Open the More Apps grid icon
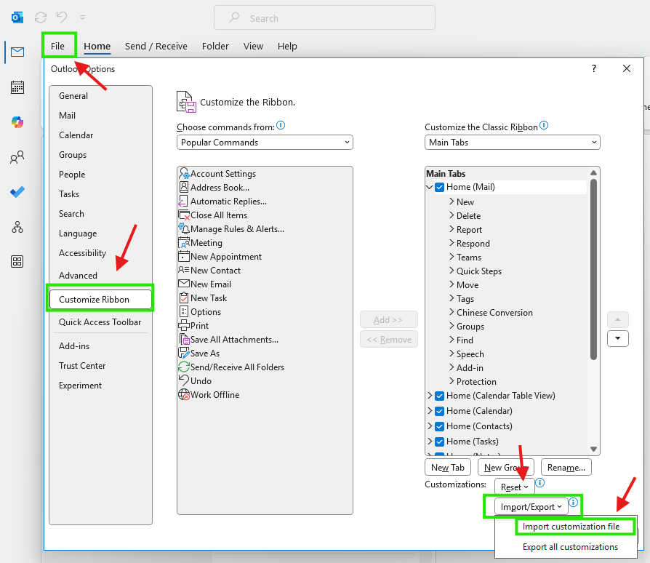The height and width of the screenshot is (563, 650). point(17,262)
